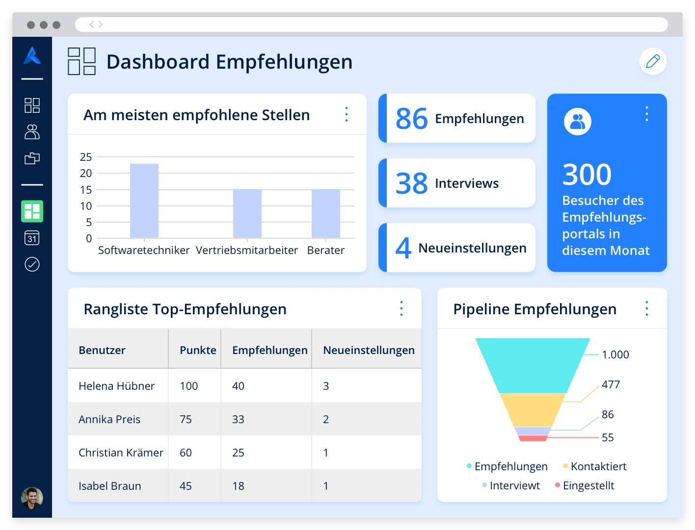Screen dimensions: 695x530
Task: Click the 86 Empfehlungen stat card
Action: [457, 119]
